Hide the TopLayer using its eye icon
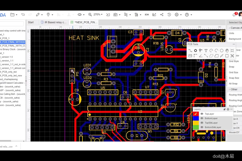This screenshot has height=161, width=242. [x=202, y=114]
